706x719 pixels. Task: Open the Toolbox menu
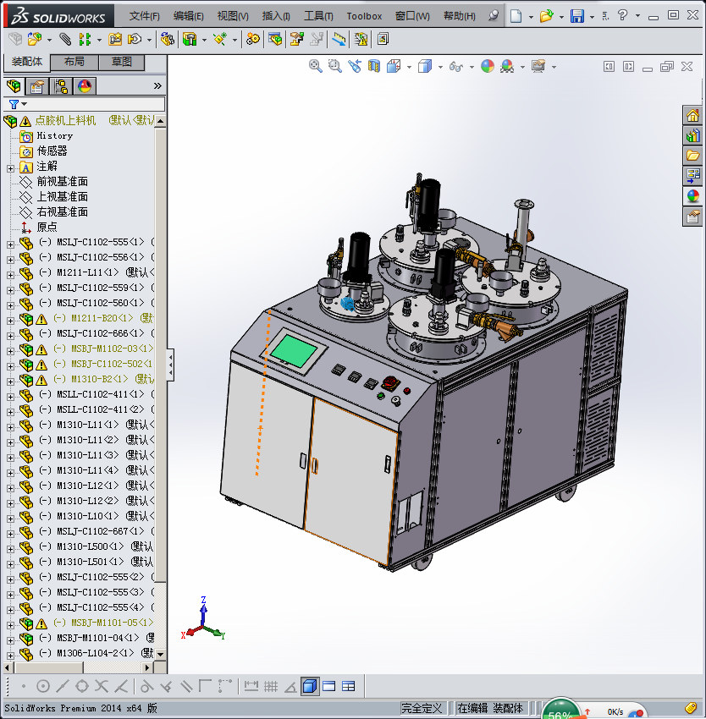[364, 16]
